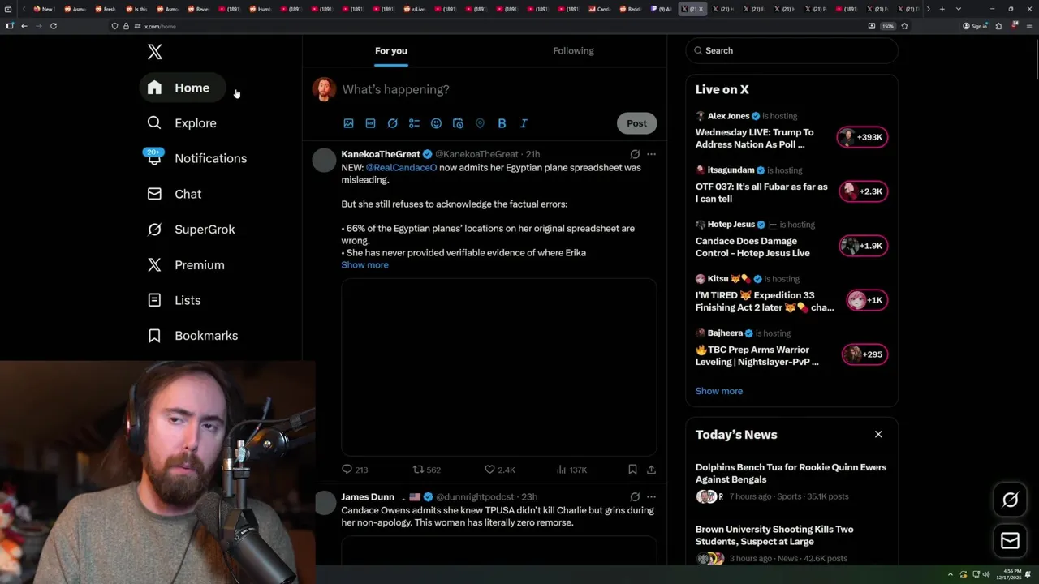
Task: Like the KanekoaTheGreat post
Action: tap(499, 470)
